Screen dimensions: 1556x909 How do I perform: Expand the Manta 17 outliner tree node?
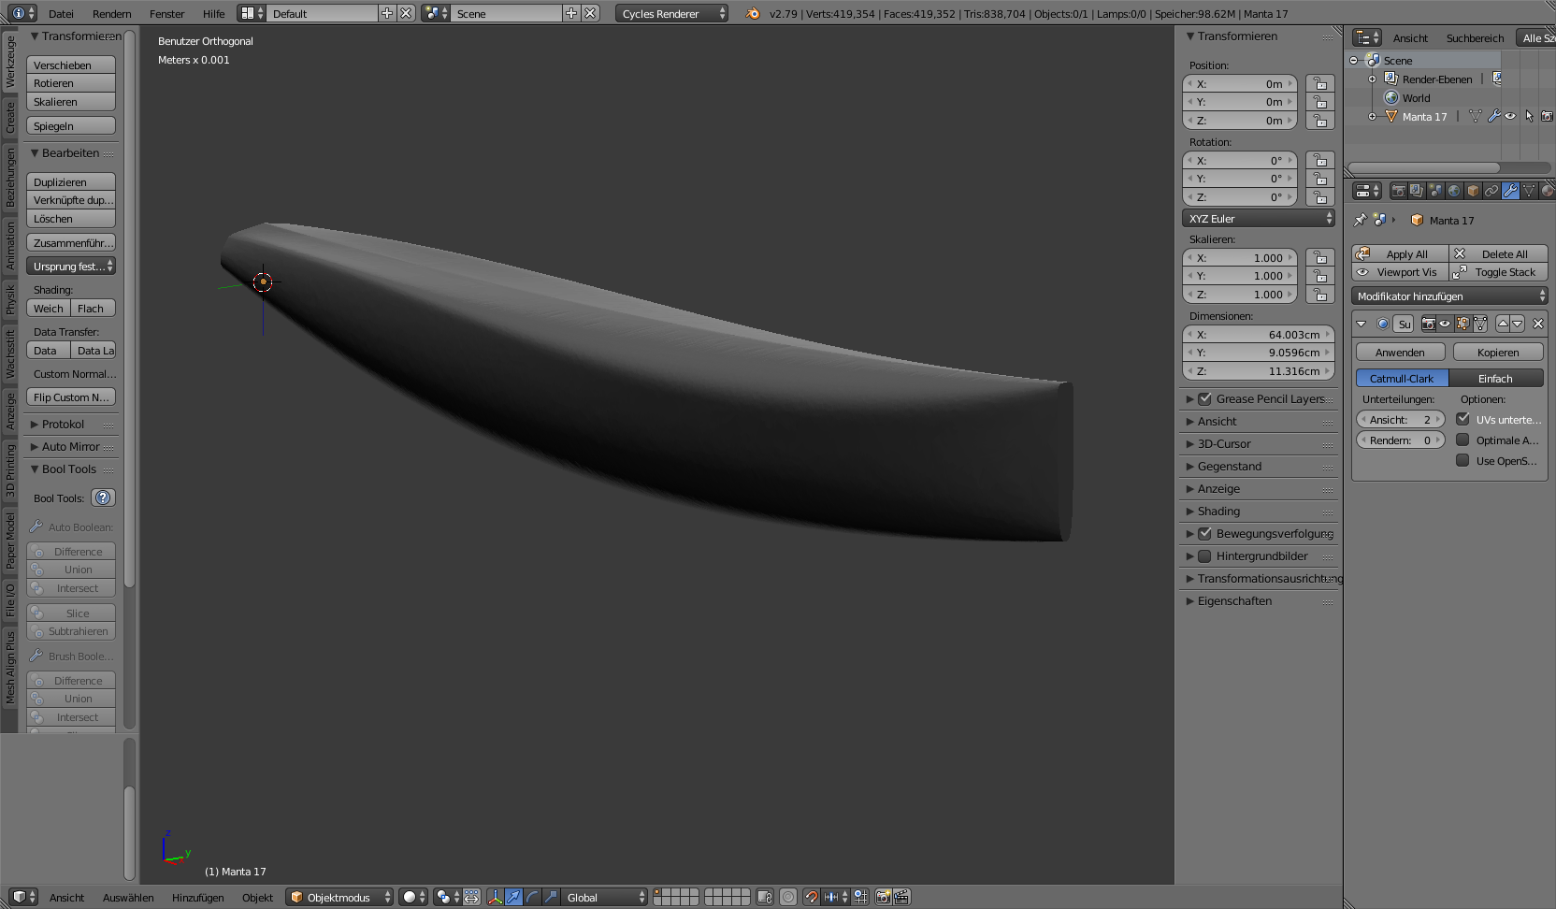pyautogui.click(x=1372, y=117)
